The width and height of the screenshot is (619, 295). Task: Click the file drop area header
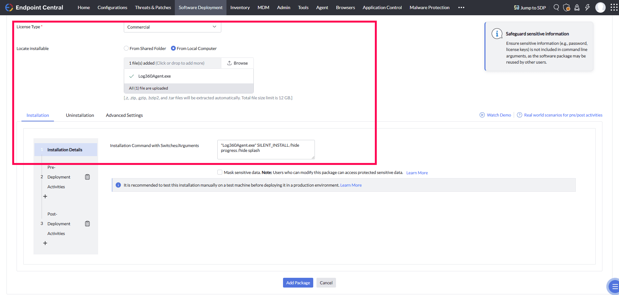[173, 63]
